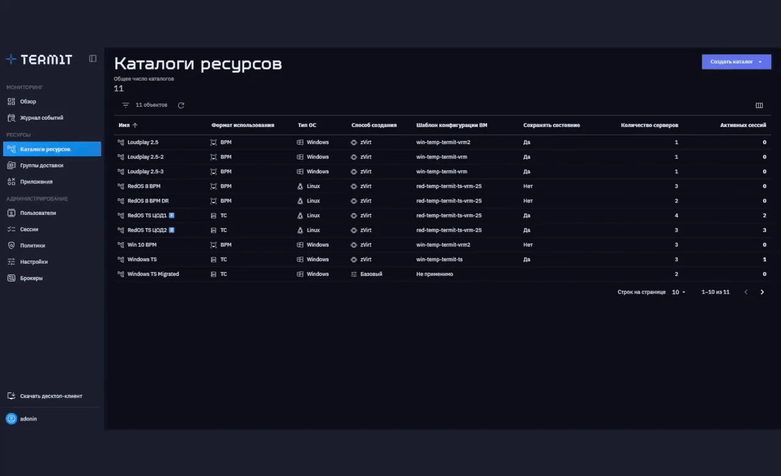Open the Создать каталог dropdown button
The height and width of the screenshot is (476, 781).
(736, 62)
